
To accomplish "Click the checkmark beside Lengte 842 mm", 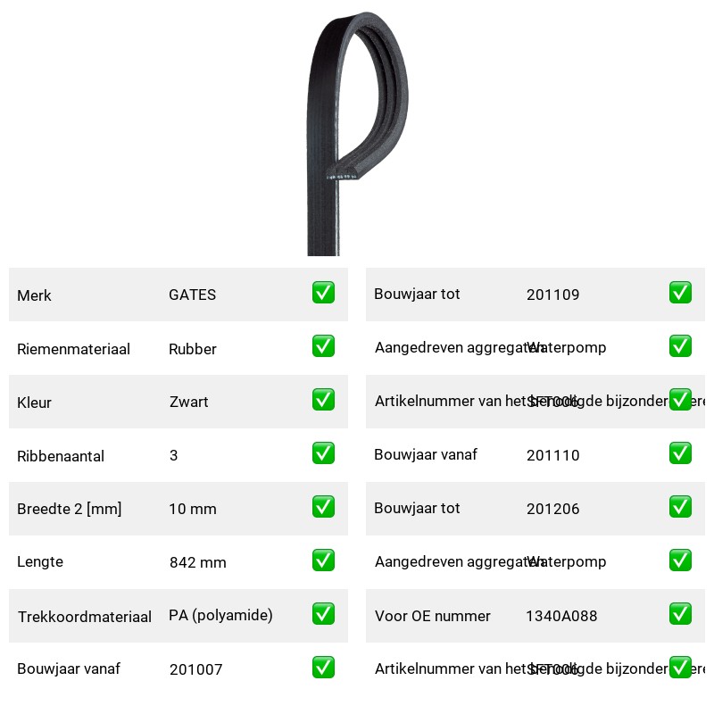I will (x=323, y=560).
